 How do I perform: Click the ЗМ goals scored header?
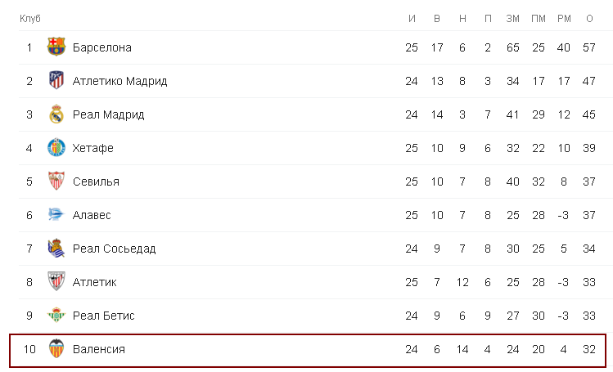pyautogui.click(x=512, y=18)
